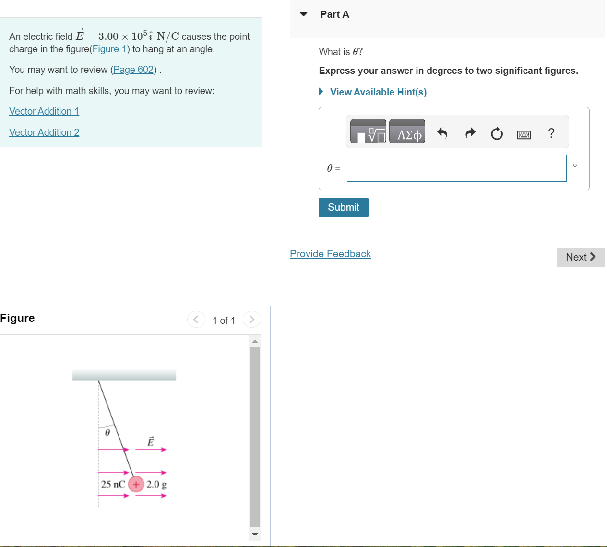Open equation editor help with the question mark
The height and width of the screenshot is (547, 607).
click(x=551, y=133)
